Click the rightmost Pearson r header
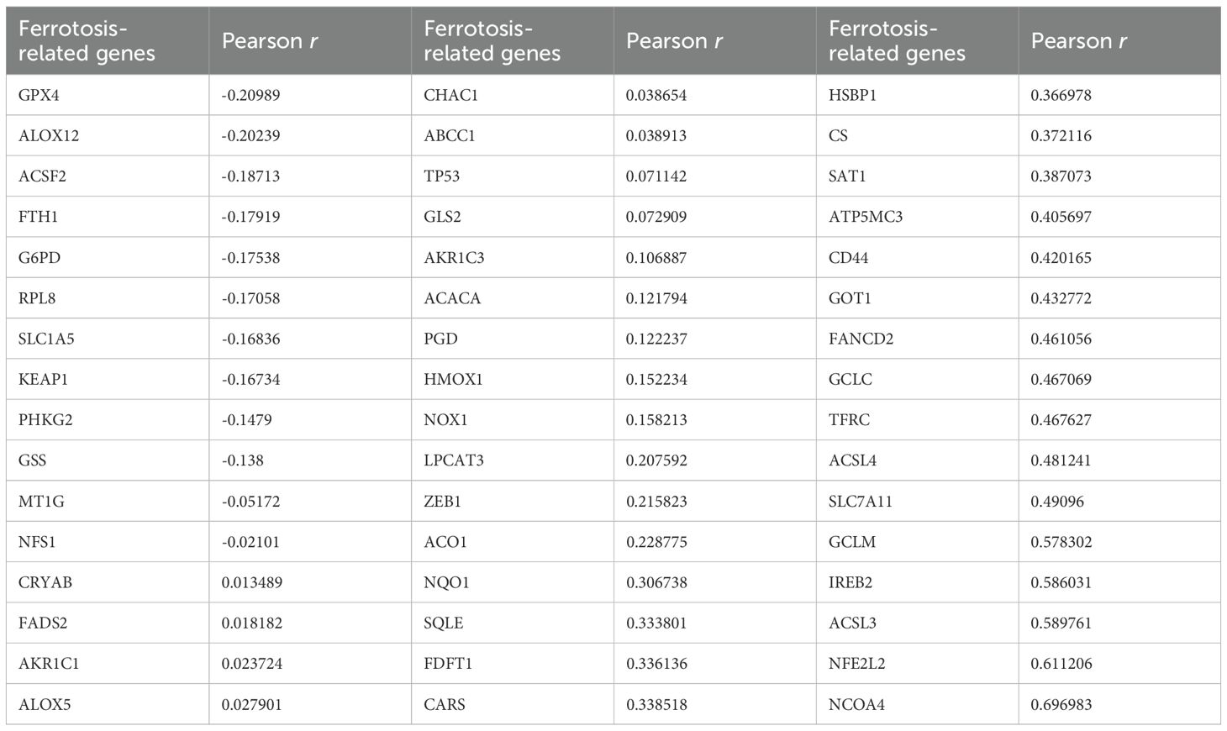1227x731 pixels. (x=1079, y=41)
